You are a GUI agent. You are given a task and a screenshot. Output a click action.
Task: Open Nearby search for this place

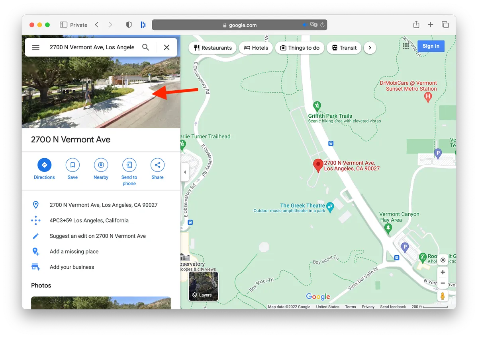pyautogui.click(x=101, y=165)
